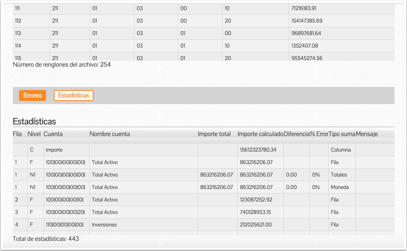Click the Fila column header
Image resolution: width=407 pixels, height=251 pixels.
coord(17,134)
